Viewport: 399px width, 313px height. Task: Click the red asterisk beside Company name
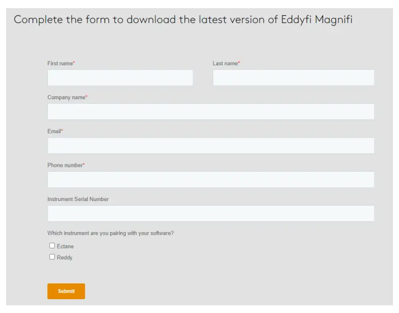pyautogui.click(x=86, y=97)
